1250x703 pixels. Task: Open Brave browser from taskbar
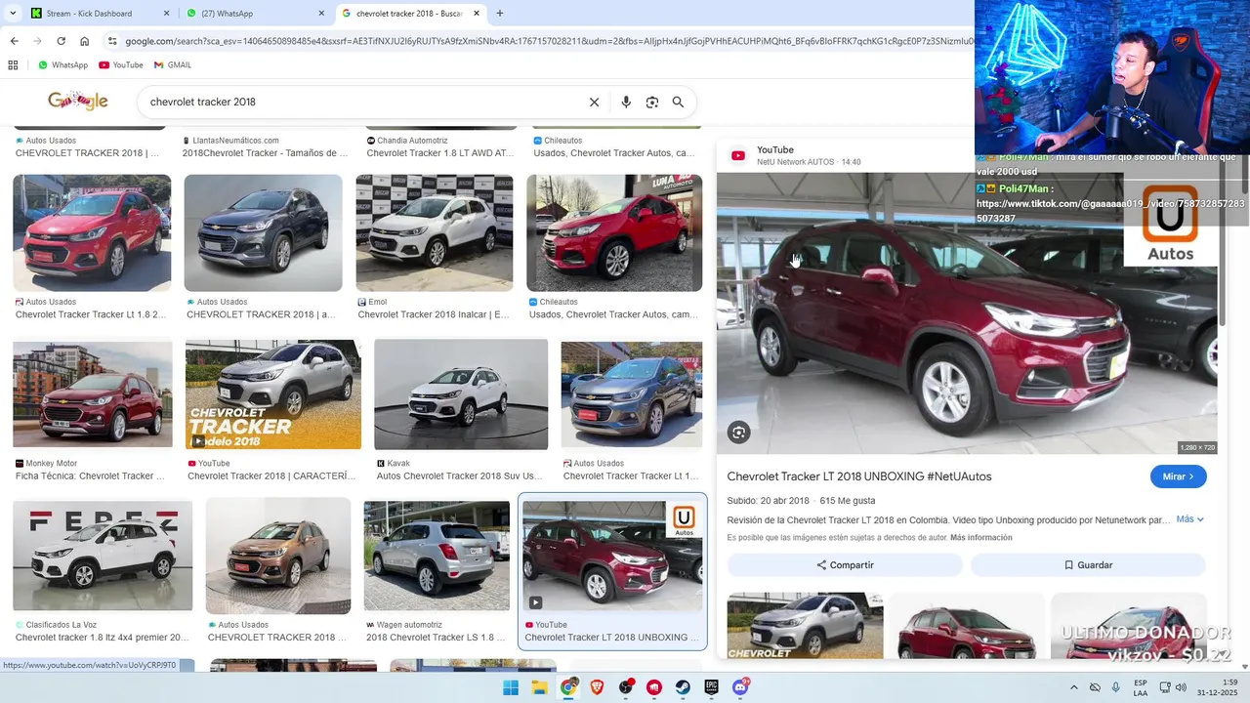597,687
